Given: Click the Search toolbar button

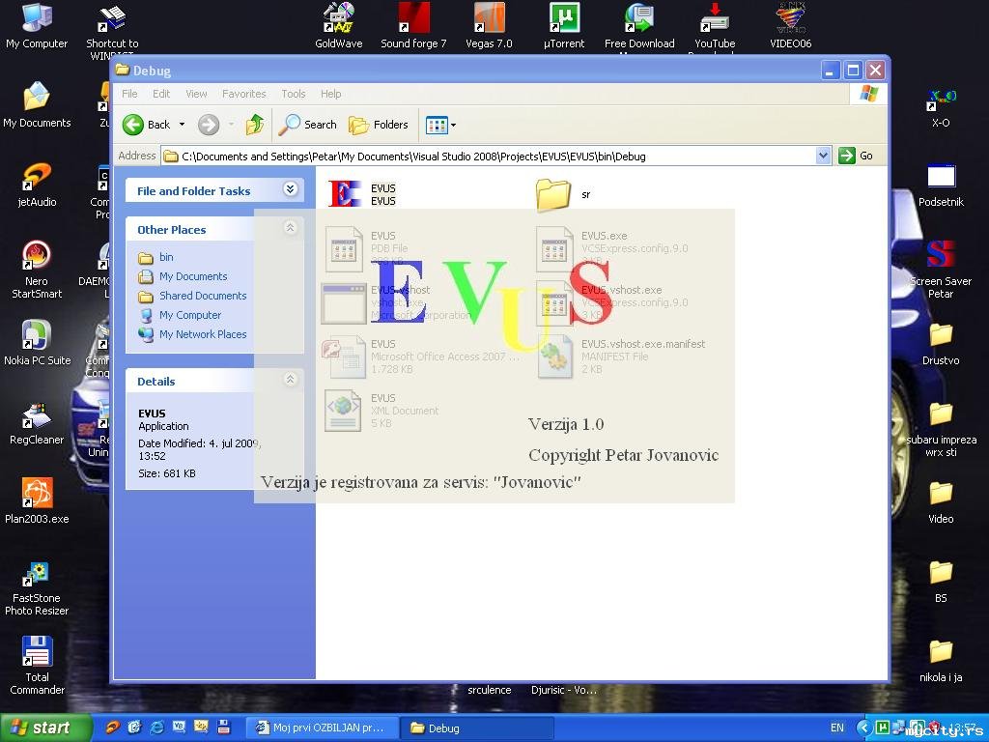Looking at the screenshot, I should pyautogui.click(x=308, y=125).
